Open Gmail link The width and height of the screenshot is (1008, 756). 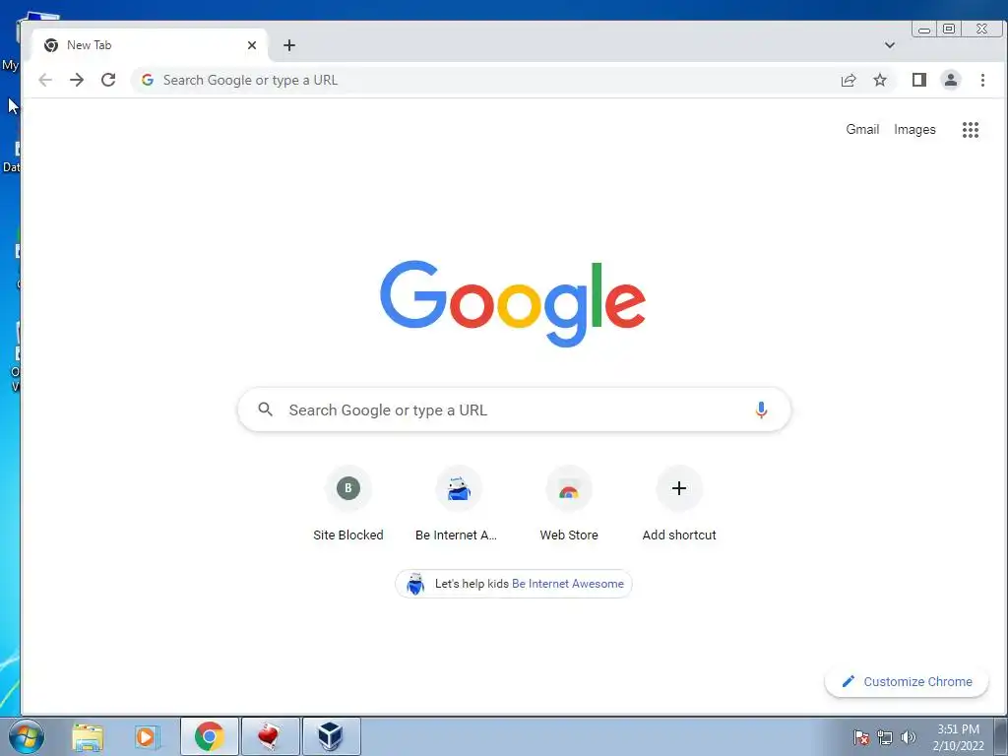click(x=862, y=129)
